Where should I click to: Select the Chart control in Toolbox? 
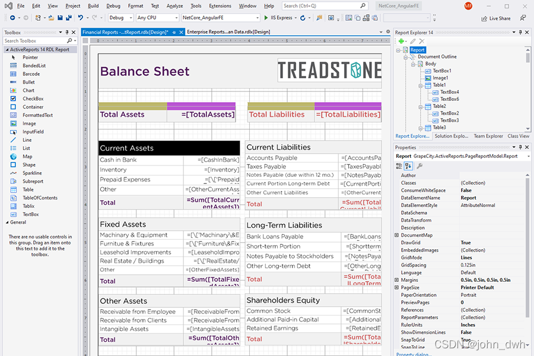coord(28,90)
